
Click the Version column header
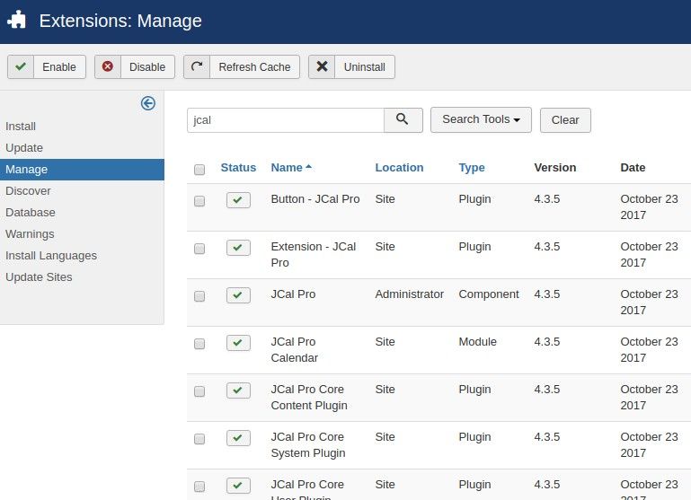[555, 168]
